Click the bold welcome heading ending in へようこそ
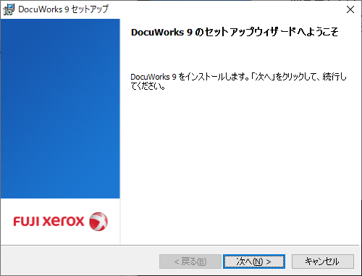Image resolution: width=362 pixels, height=276 pixels. [x=235, y=32]
